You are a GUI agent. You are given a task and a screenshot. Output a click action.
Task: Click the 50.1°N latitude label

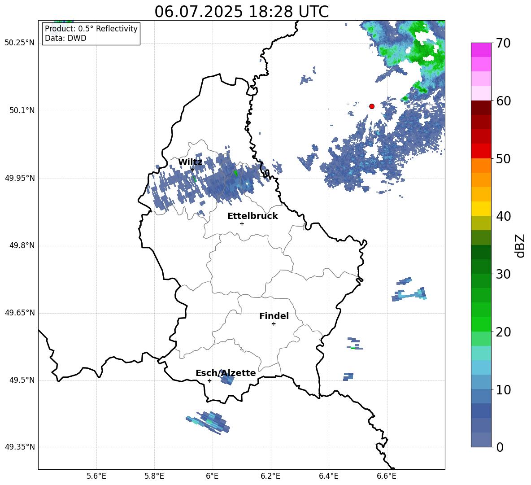click(22, 110)
